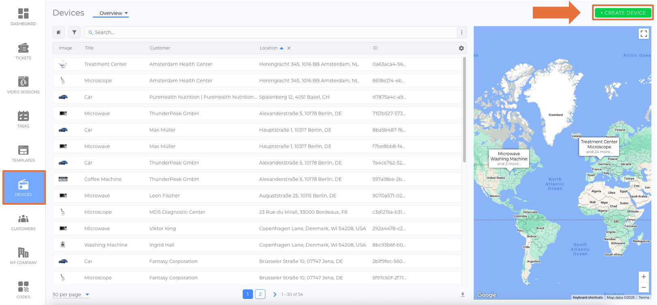Go to page 2 of devices

pyautogui.click(x=260, y=294)
